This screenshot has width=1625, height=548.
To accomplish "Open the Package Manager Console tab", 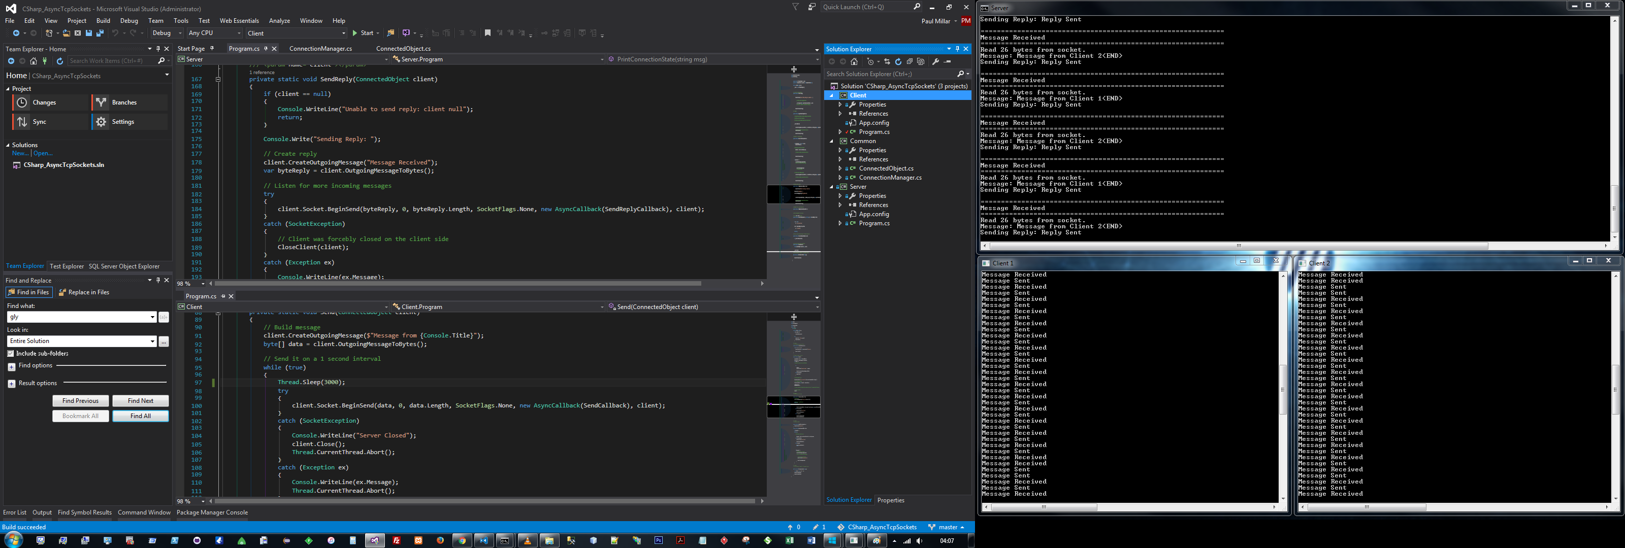I will pyautogui.click(x=212, y=512).
